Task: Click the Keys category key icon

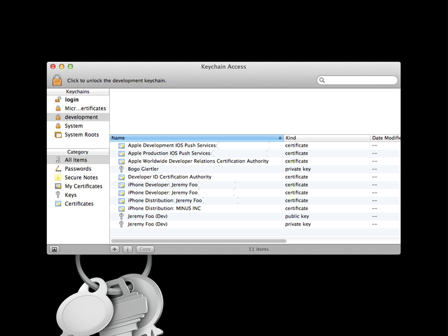Action: tap(58, 195)
